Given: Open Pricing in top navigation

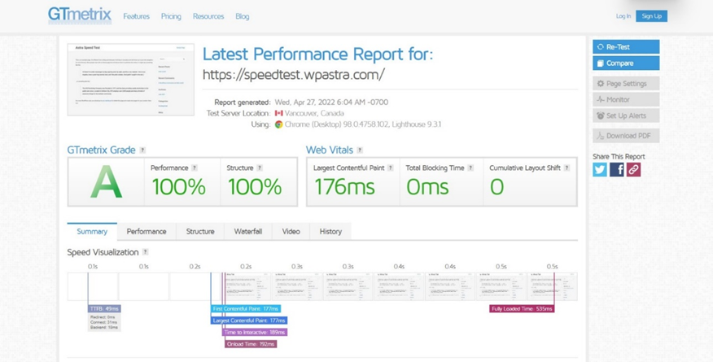Looking at the screenshot, I should (x=171, y=16).
